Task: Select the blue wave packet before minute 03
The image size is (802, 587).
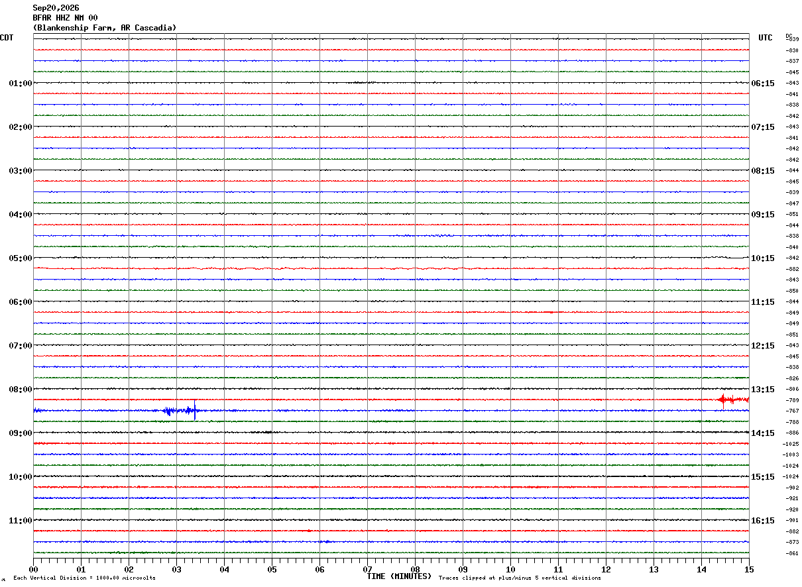Action: tap(169, 411)
